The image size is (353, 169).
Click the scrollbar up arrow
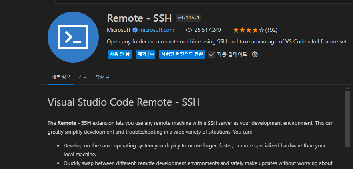point(347,88)
